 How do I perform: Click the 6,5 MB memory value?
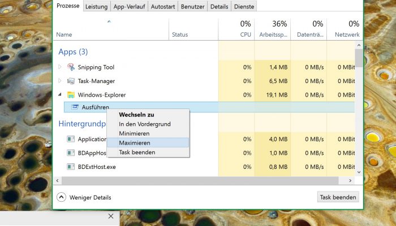click(x=278, y=81)
